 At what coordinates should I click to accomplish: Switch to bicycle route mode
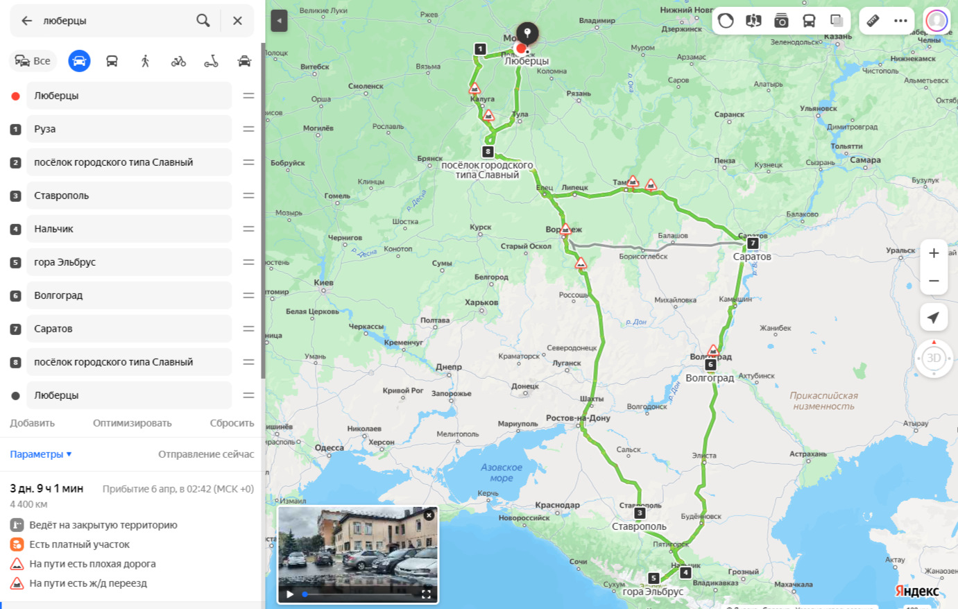point(178,61)
